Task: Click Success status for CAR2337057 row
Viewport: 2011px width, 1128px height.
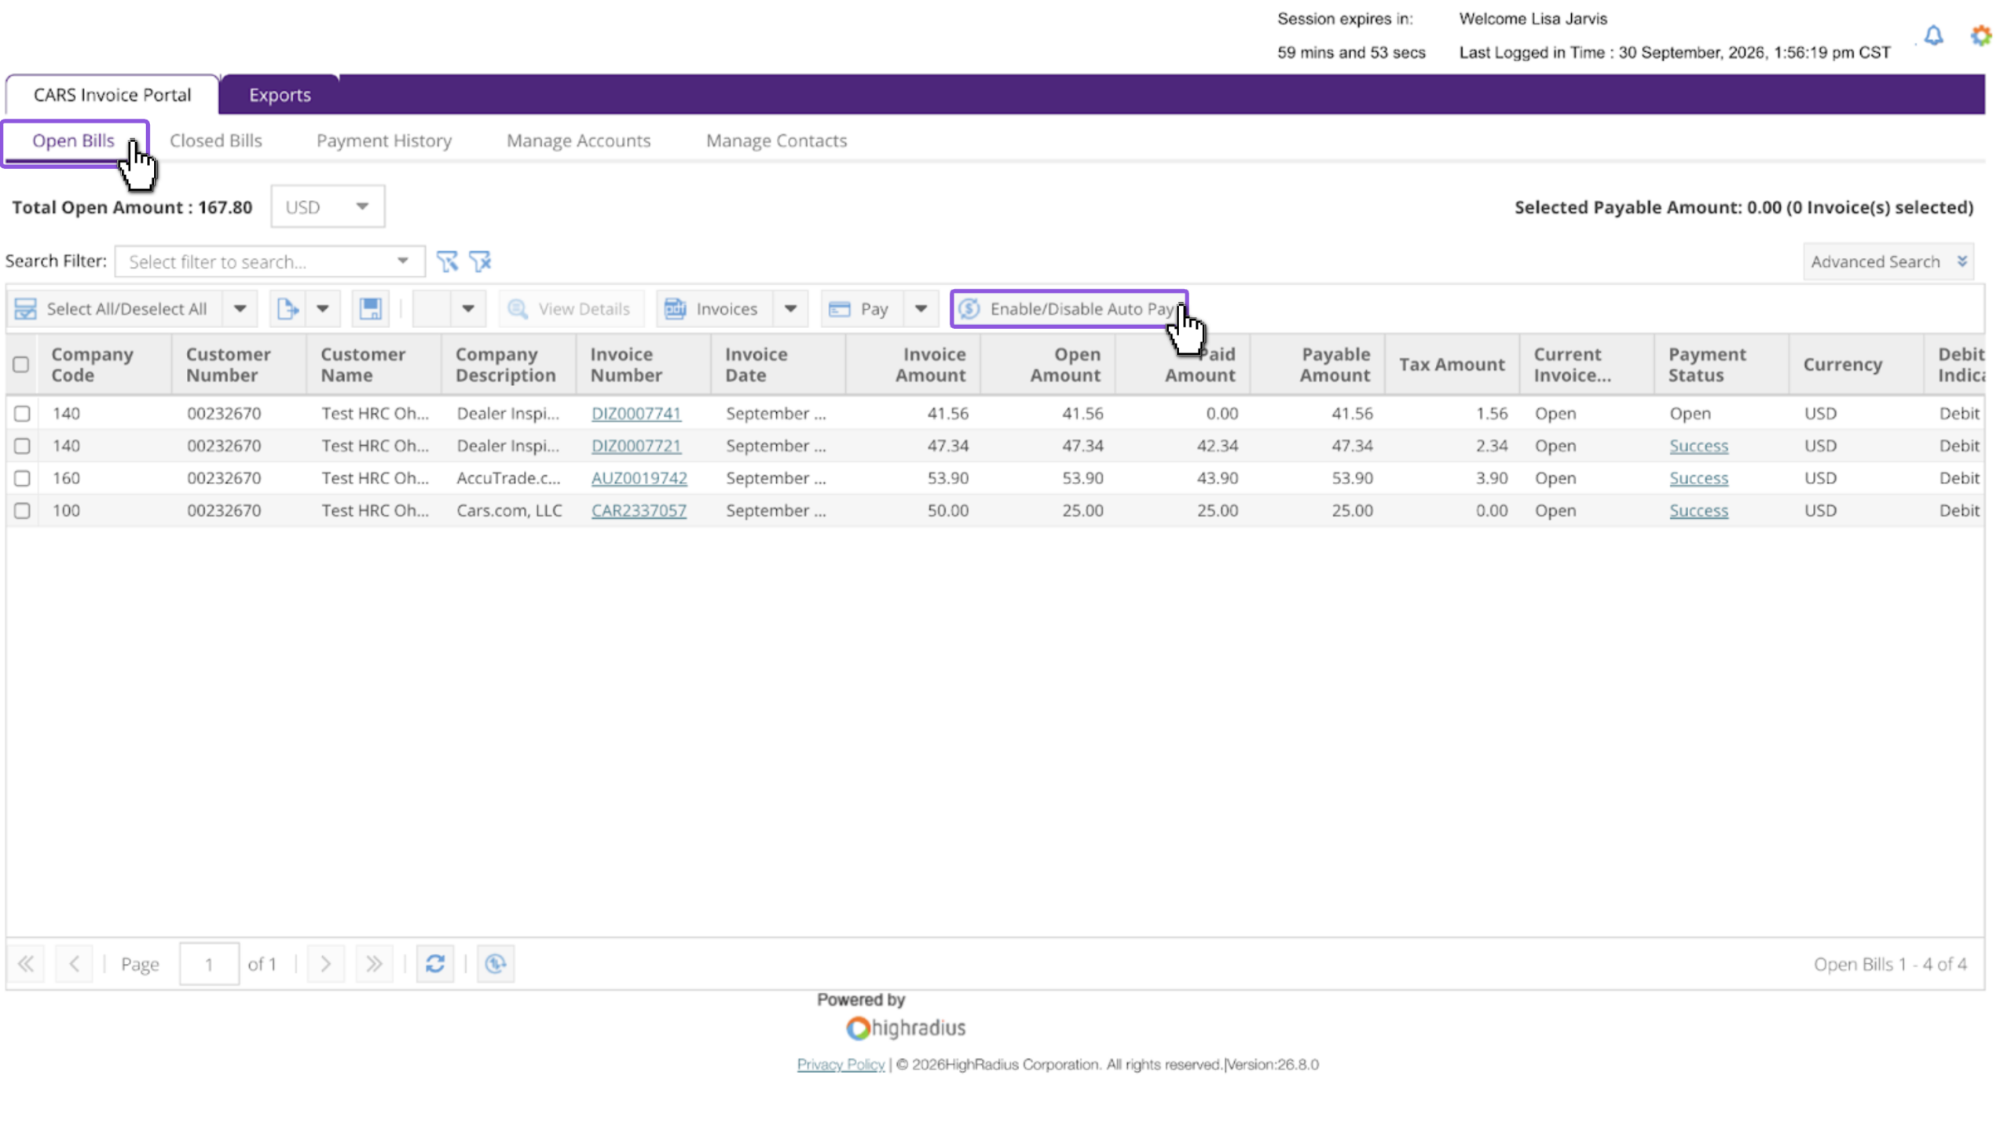Action: (x=1698, y=510)
